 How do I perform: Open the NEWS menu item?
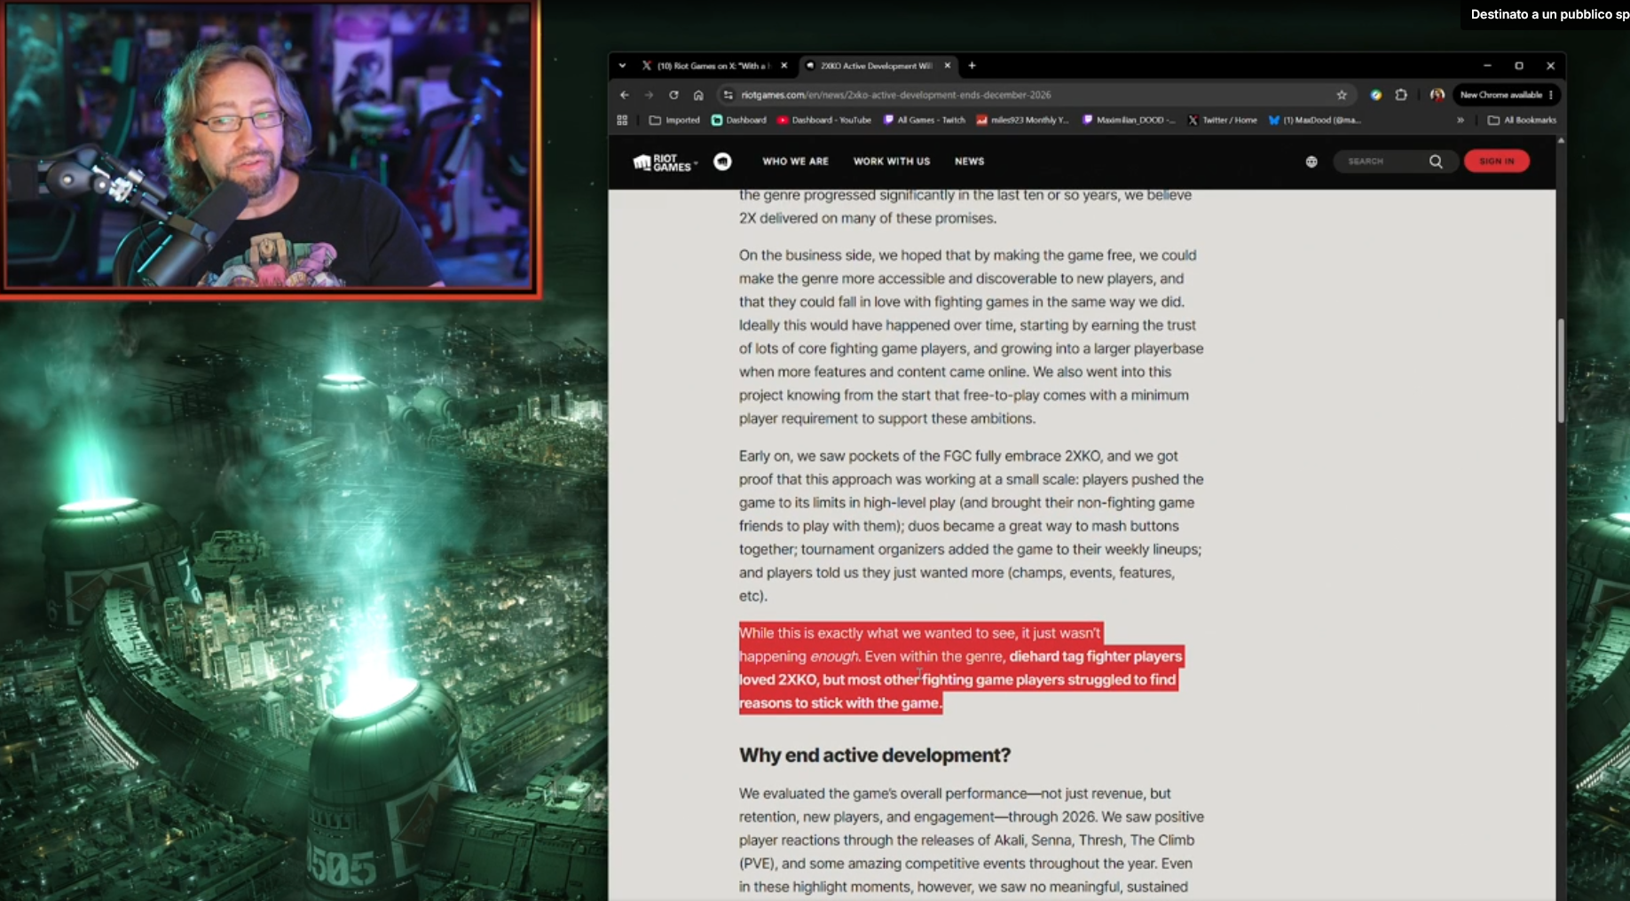click(x=969, y=161)
